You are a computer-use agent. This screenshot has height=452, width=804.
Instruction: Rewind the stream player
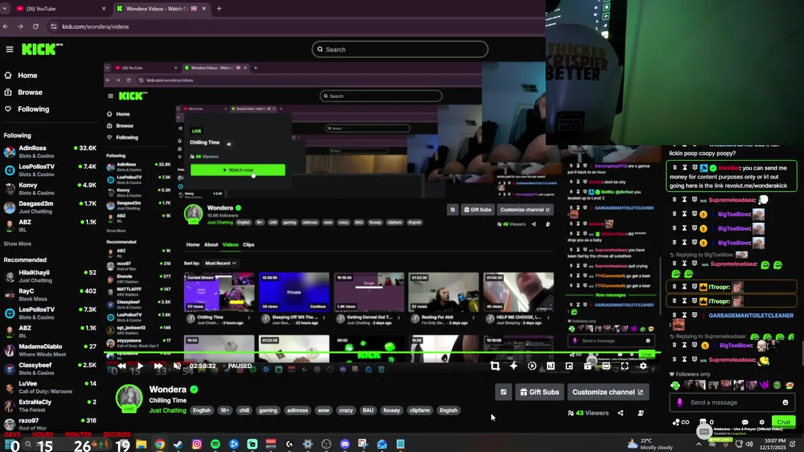click(x=122, y=366)
